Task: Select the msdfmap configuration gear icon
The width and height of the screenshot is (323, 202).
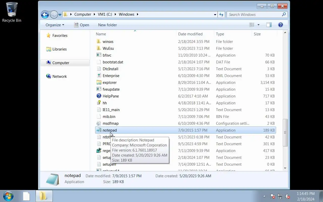Action: click(x=99, y=123)
